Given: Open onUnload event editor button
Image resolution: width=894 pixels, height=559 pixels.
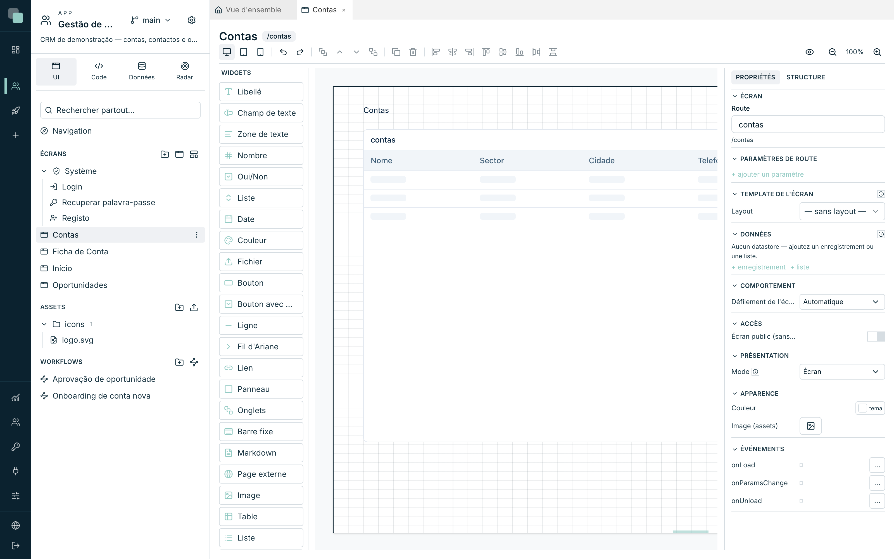Looking at the screenshot, I should pyautogui.click(x=877, y=501).
